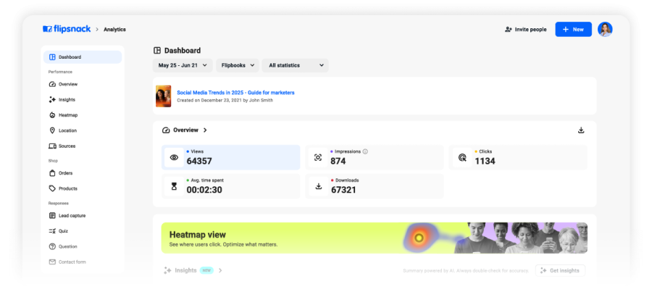Click the Insights section sparkle icon
Screen dimensions: 652x300
pyautogui.click(x=167, y=270)
